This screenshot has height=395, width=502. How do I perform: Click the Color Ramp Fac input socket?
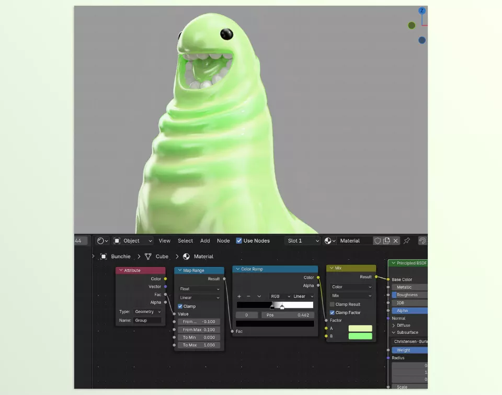[232, 331]
